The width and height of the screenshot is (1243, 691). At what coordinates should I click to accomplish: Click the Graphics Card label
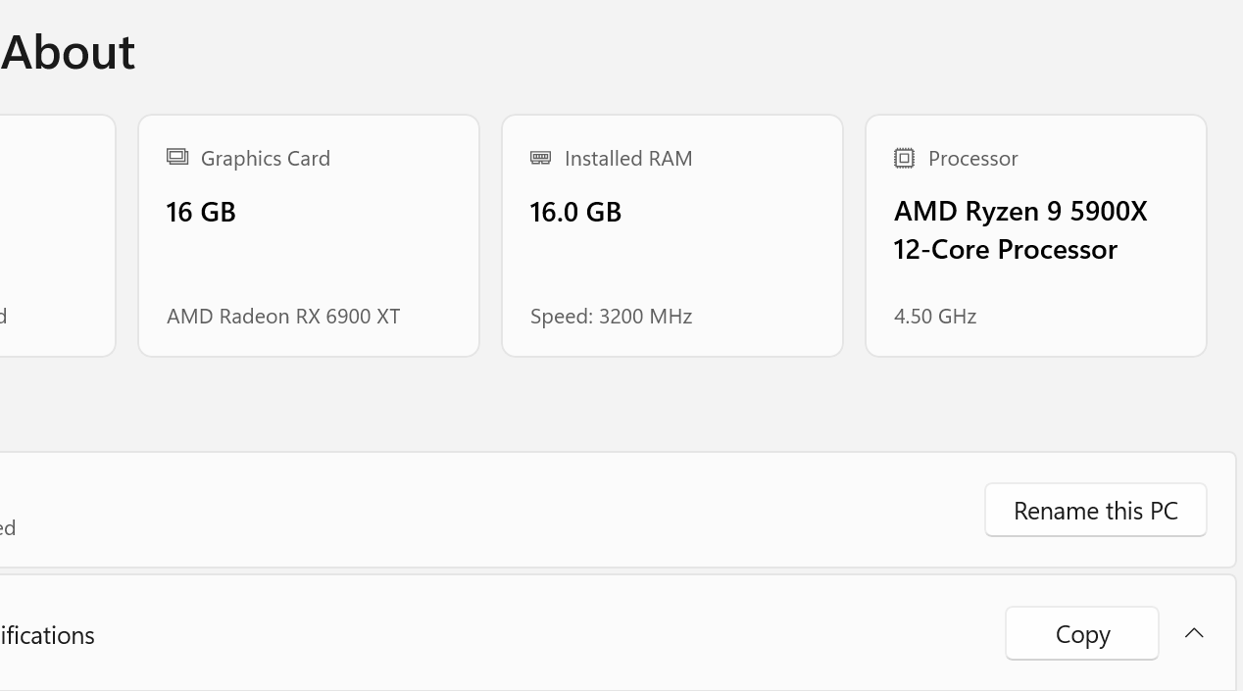[266, 158]
